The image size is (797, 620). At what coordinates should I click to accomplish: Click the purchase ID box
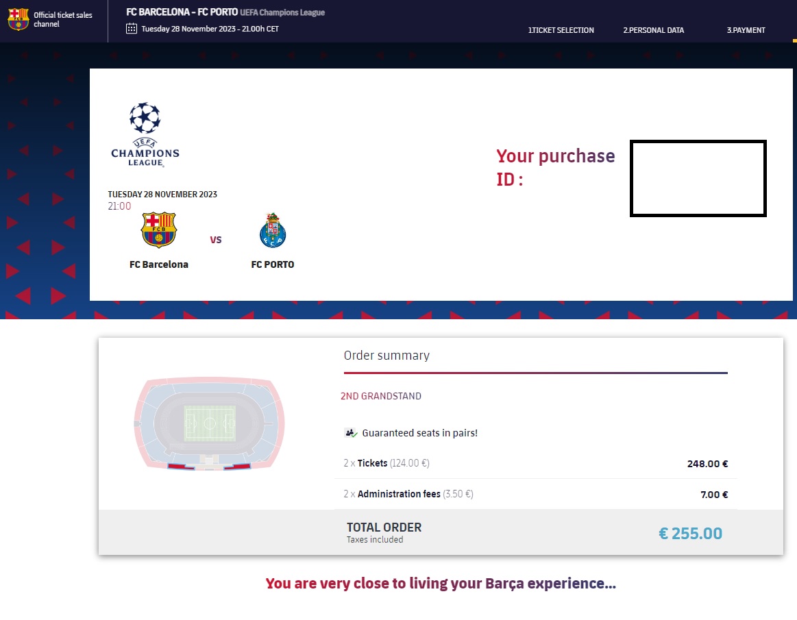[x=698, y=178]
